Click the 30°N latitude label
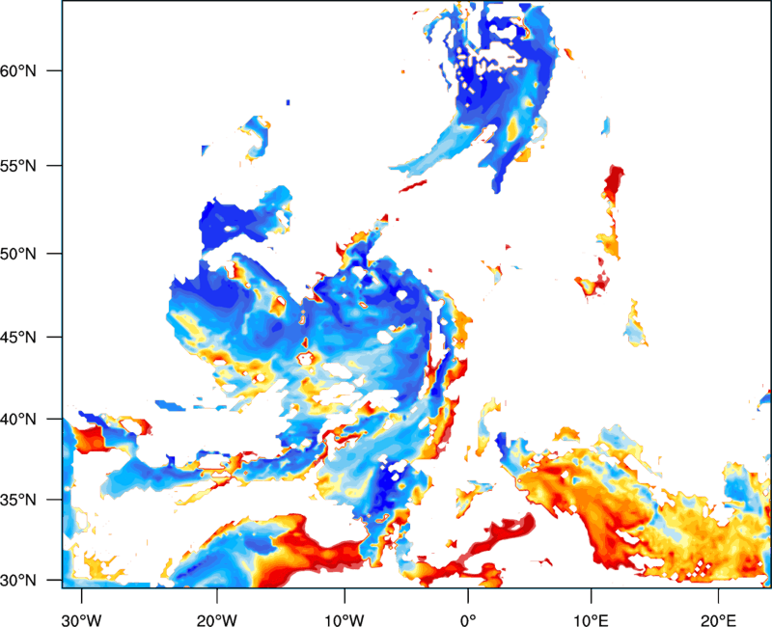772x627 pixels. [x=18, y=581]
